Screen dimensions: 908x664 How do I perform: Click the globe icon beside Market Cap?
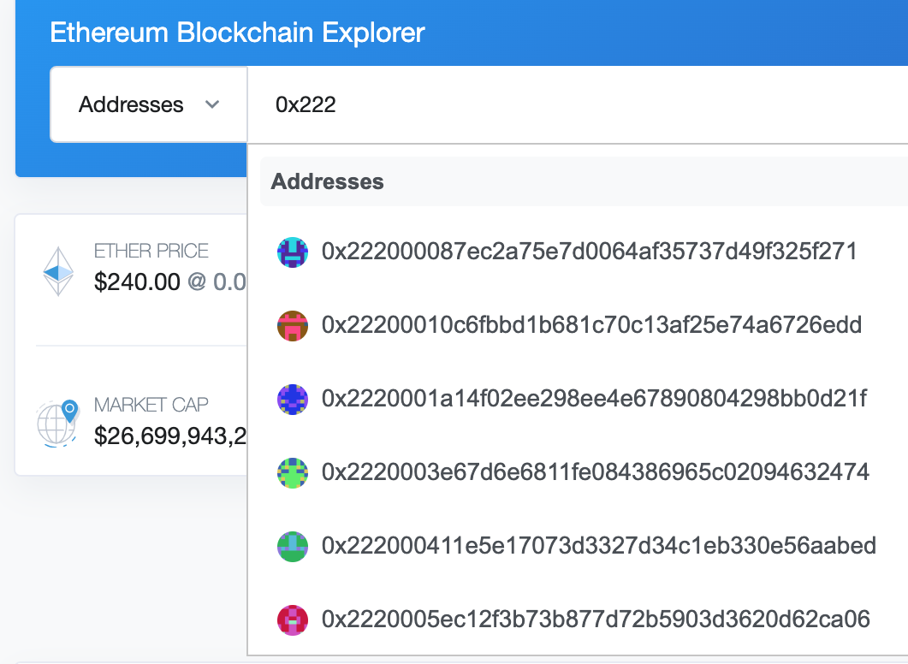pos(57,423)
